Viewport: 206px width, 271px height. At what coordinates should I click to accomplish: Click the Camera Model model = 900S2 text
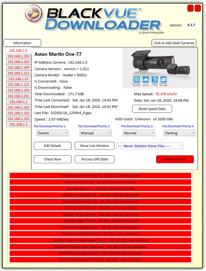pyautogui.click(x=60, y=75)
